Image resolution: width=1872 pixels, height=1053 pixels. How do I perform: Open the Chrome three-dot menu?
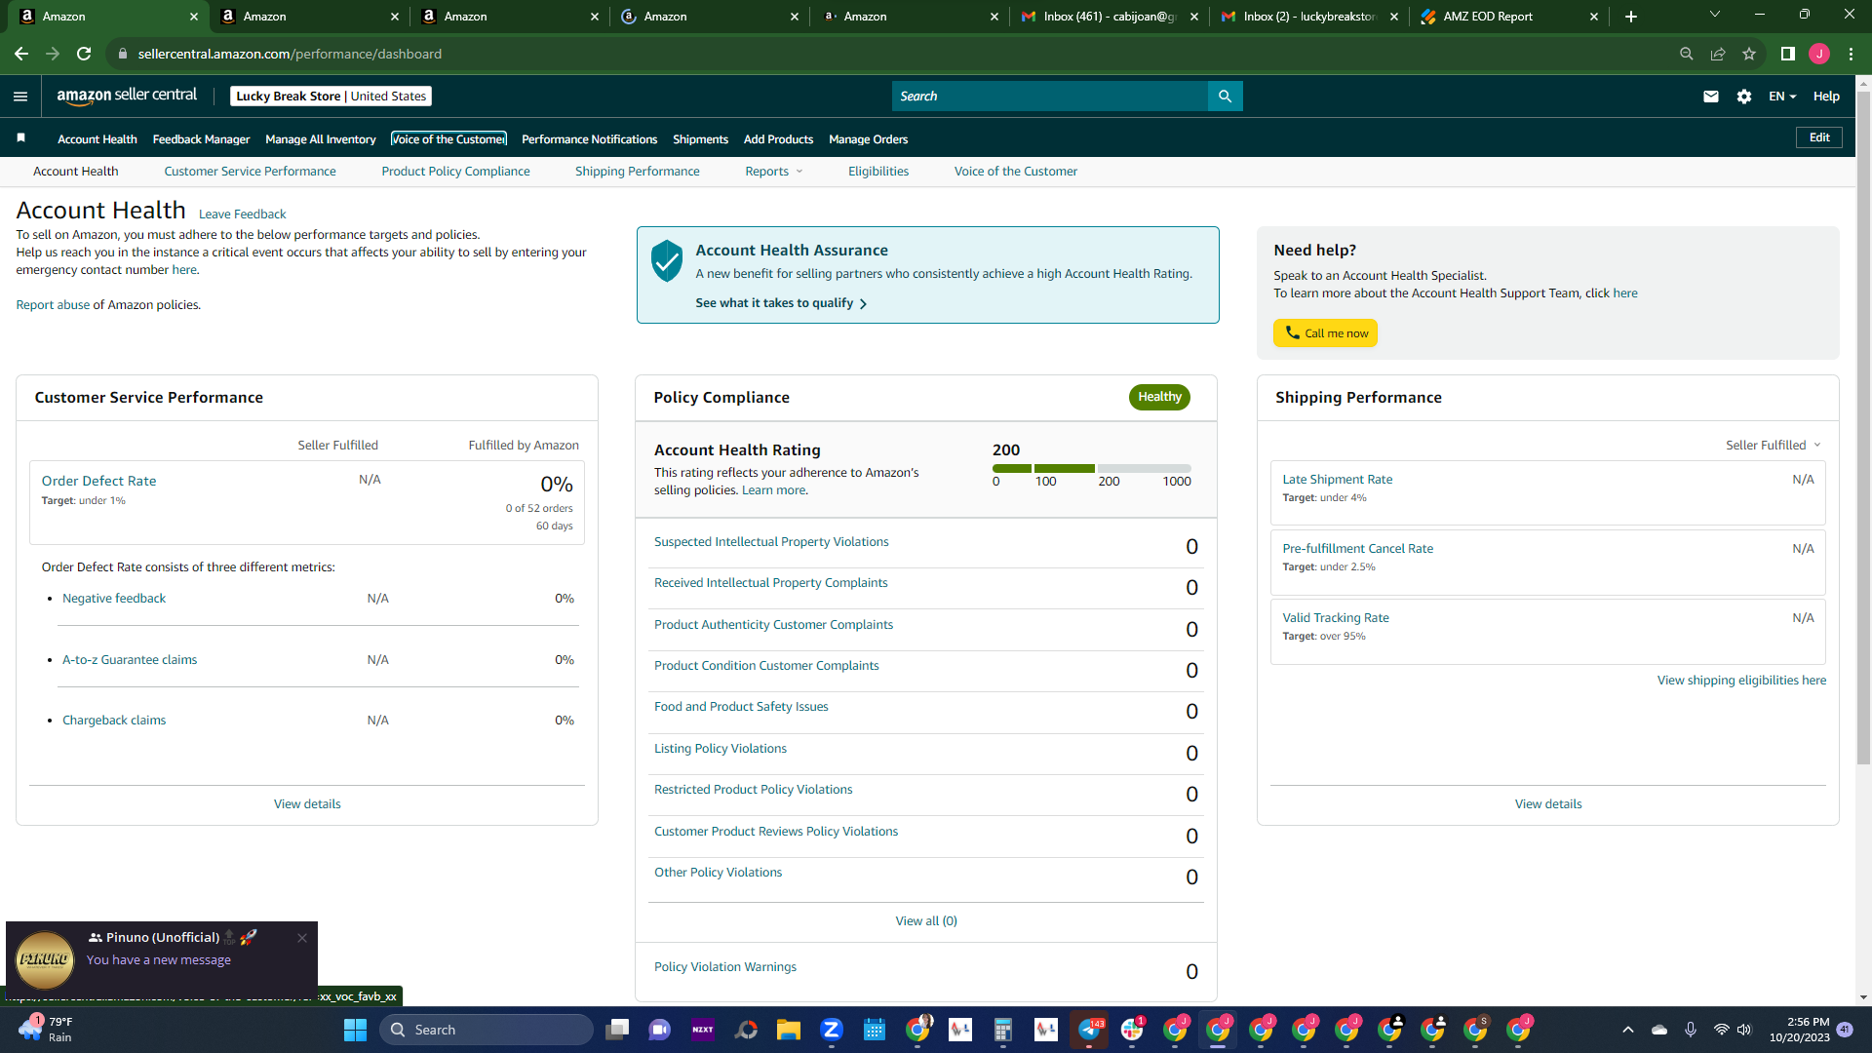(x=1852, y=54)
